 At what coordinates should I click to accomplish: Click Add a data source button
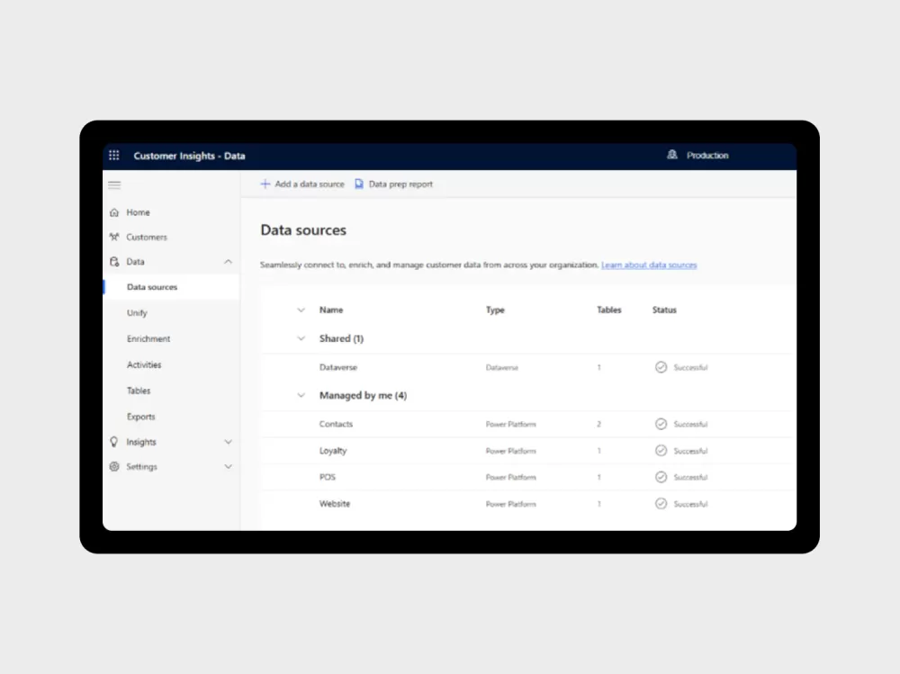tap(302, 184)
